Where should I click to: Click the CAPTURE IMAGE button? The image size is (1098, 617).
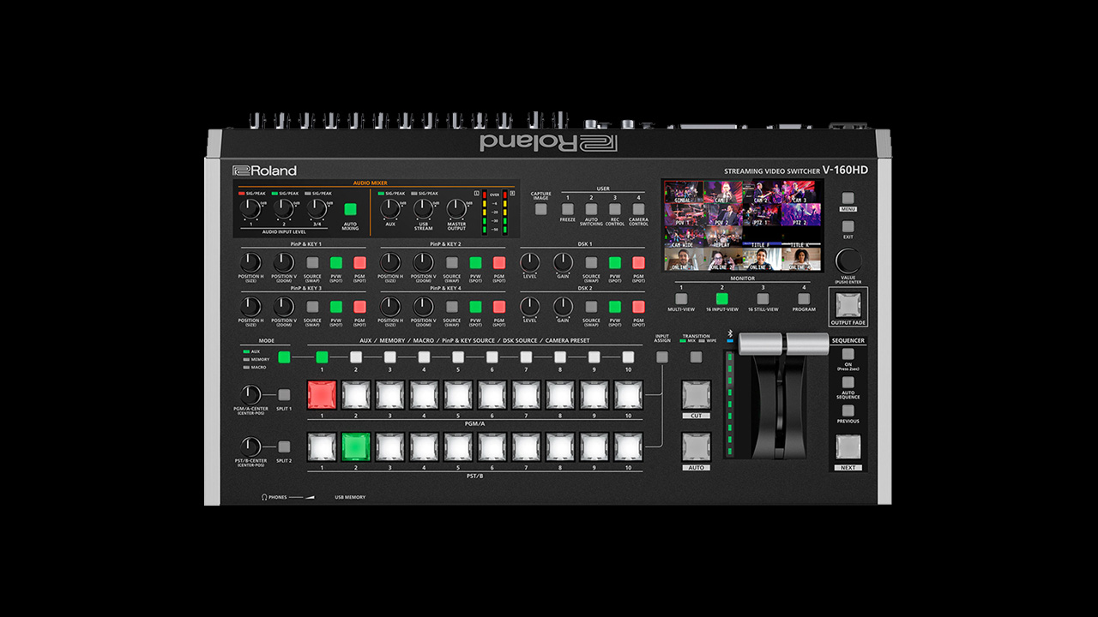pos(540,208)
